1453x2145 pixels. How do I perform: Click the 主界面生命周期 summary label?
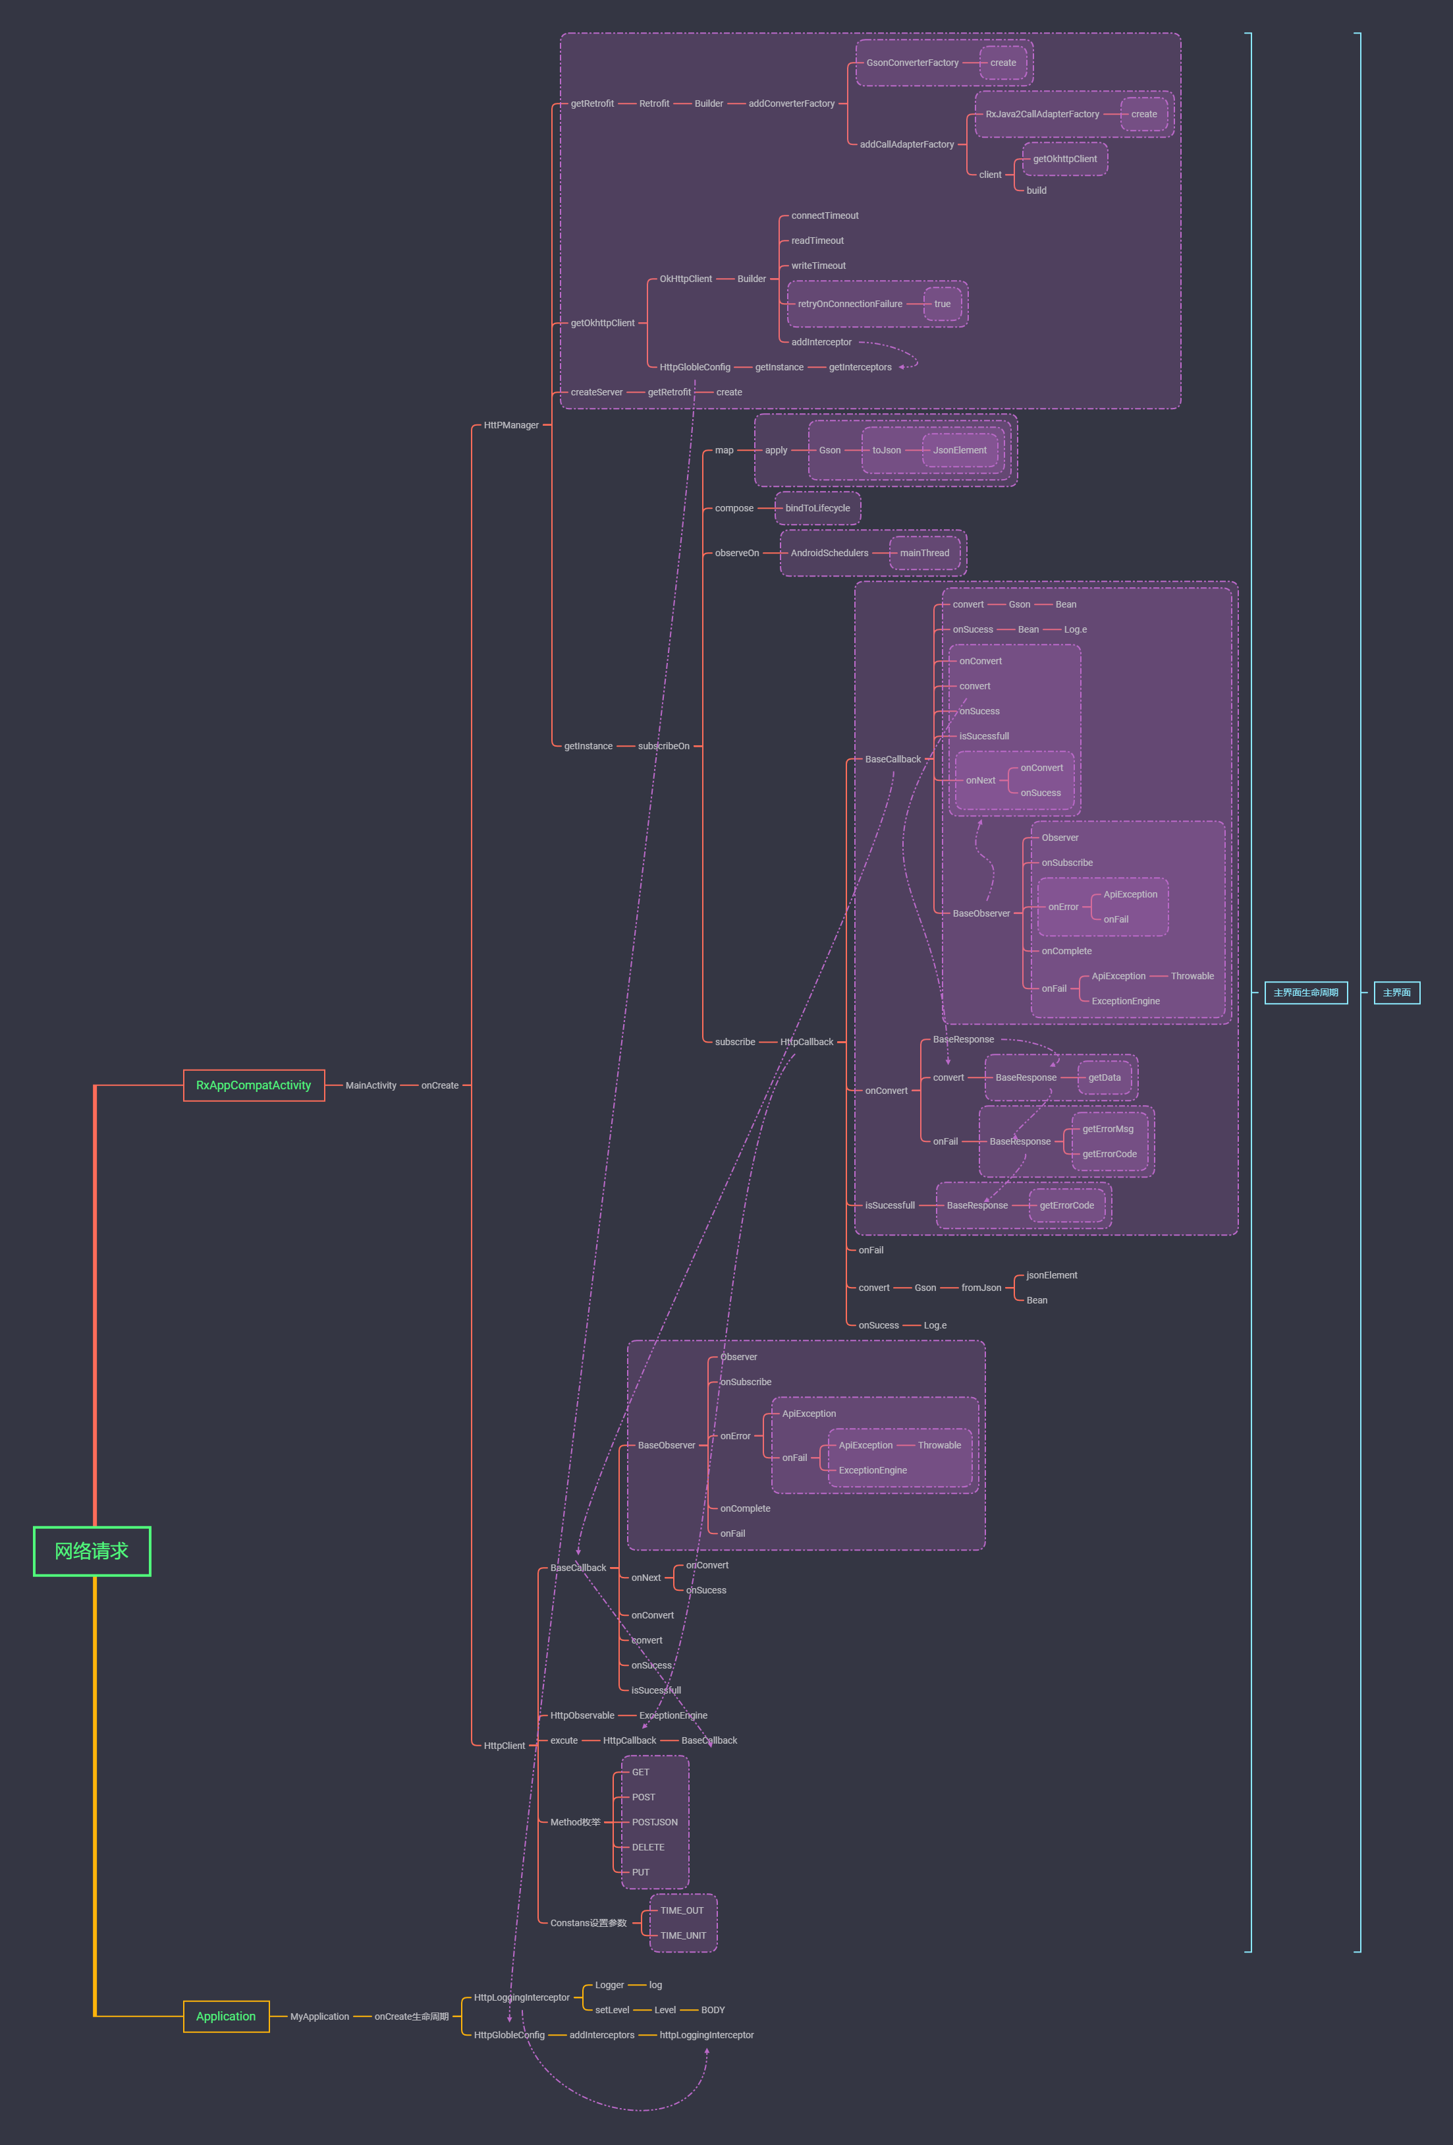[x=1305, y=993]
